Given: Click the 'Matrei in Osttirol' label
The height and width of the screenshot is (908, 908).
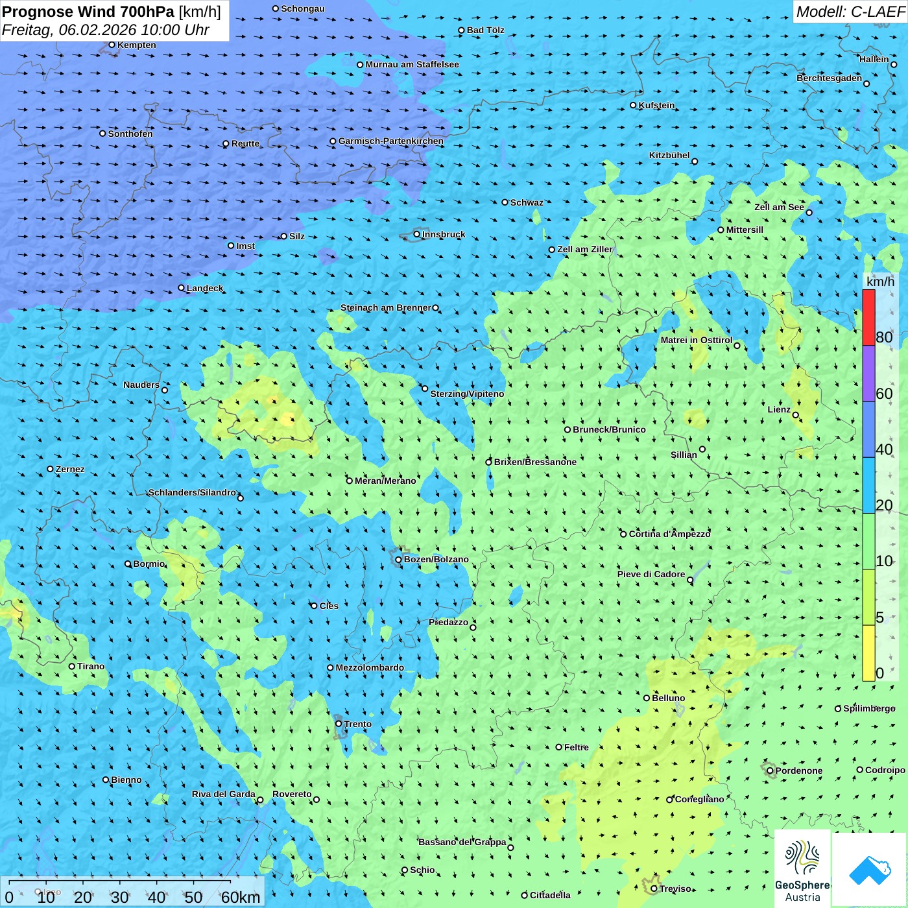Looking at the screenshot, I should point(697,340).
